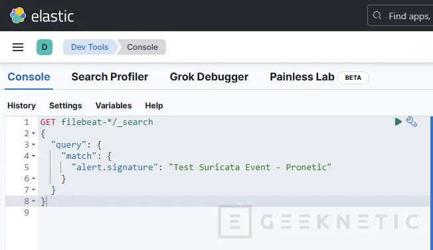Click the GET filebeat-*/_search line

(x=97, y=122)
